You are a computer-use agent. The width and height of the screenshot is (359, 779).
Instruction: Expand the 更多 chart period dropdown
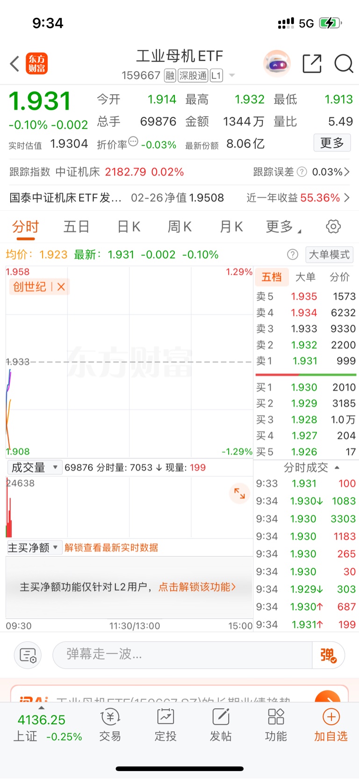[283, 227]
